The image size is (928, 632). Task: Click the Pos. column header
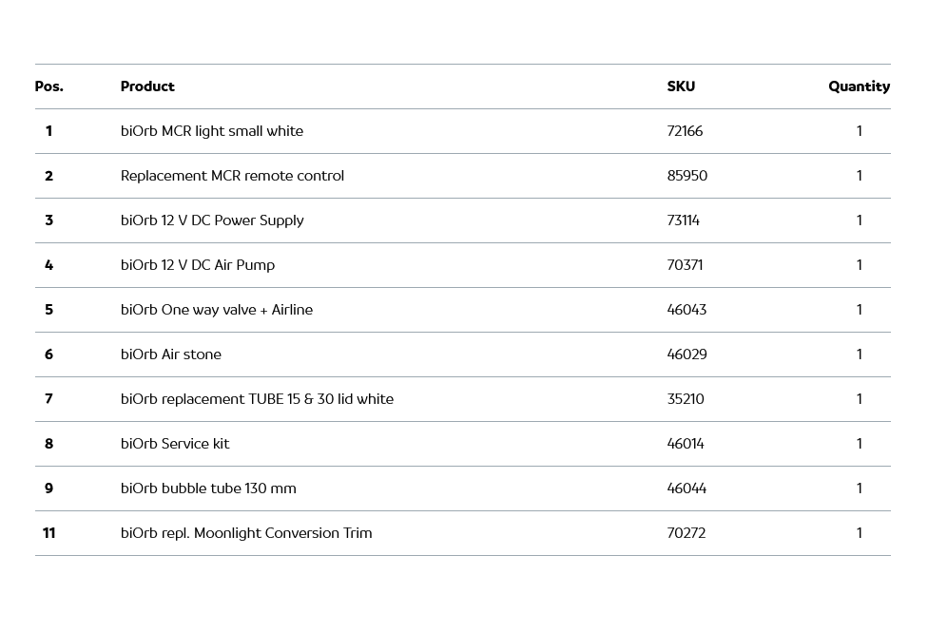click(x=49, y=86)
